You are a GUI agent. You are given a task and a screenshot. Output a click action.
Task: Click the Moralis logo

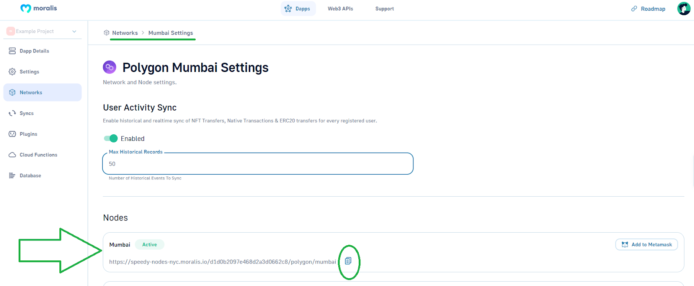tap(39, 8)
